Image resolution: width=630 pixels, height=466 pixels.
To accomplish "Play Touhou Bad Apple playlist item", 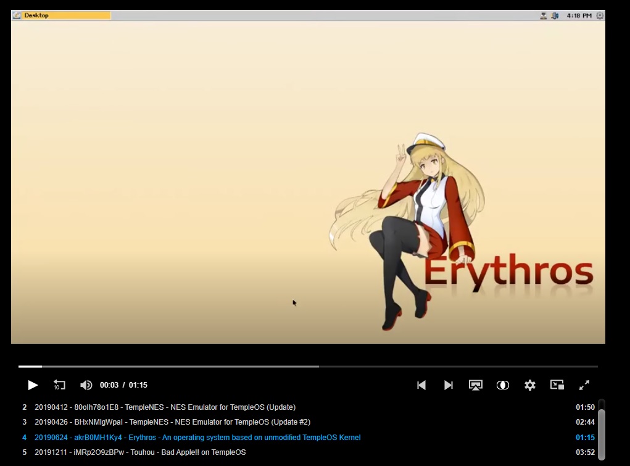I will (140, 452).
